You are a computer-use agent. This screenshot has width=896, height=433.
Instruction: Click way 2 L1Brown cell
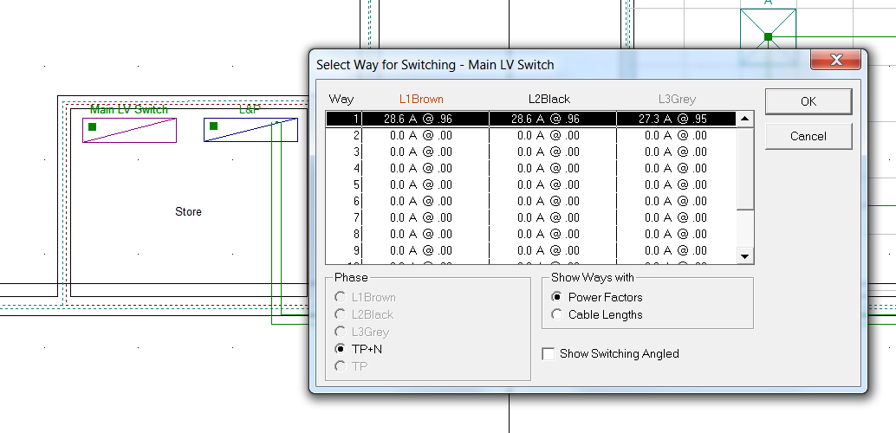425,135
